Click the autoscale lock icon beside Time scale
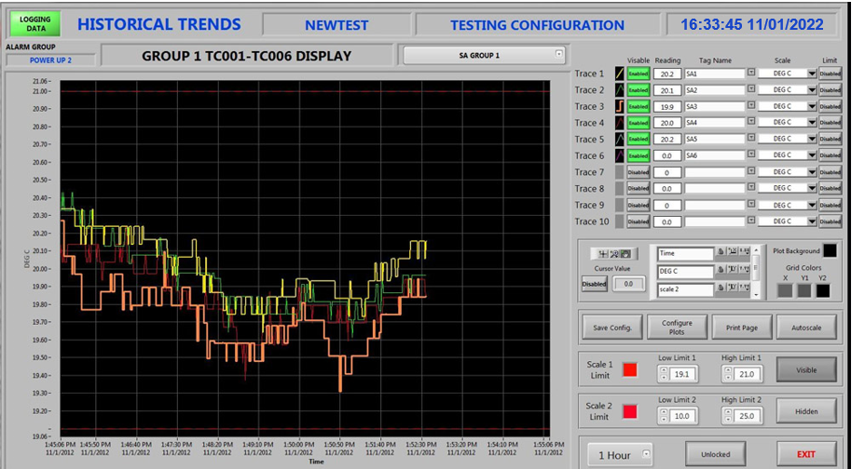This screenshot has height=469, width=865. tap(721, 252)
